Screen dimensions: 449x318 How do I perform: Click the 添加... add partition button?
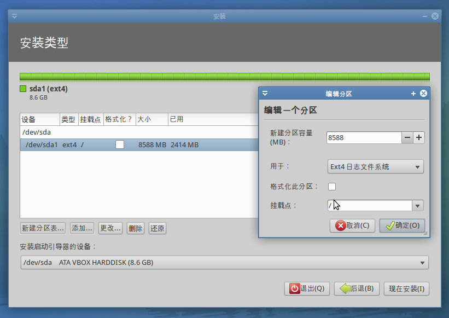click(82, 228)
